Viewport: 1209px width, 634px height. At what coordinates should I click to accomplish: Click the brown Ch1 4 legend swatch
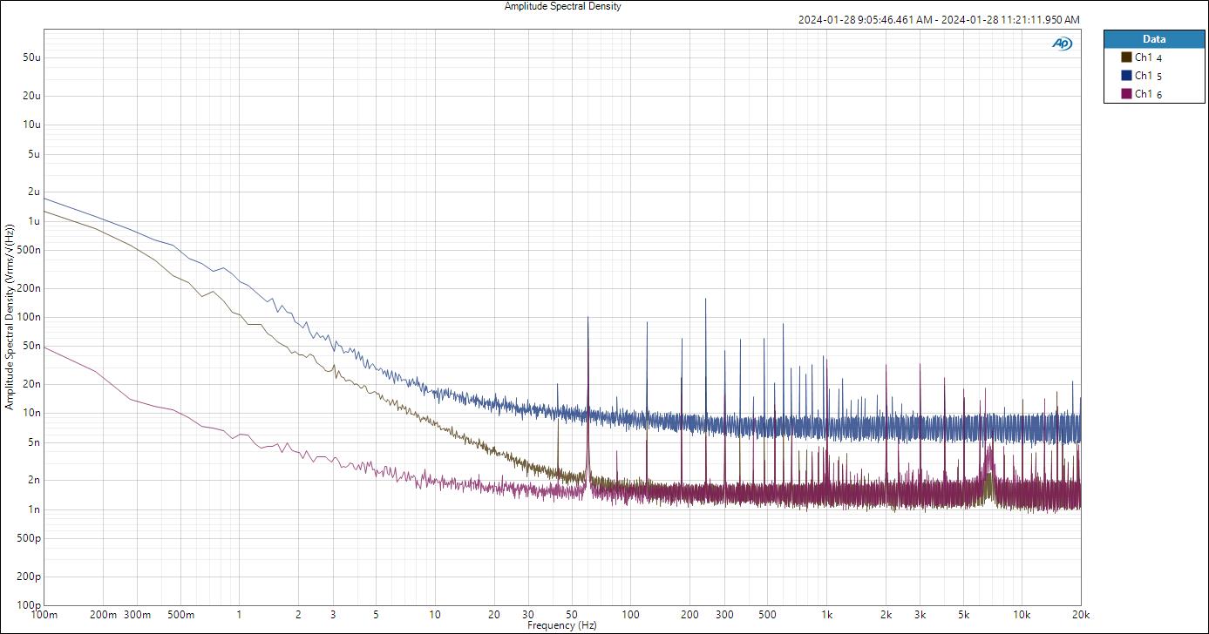[1126, 57]
